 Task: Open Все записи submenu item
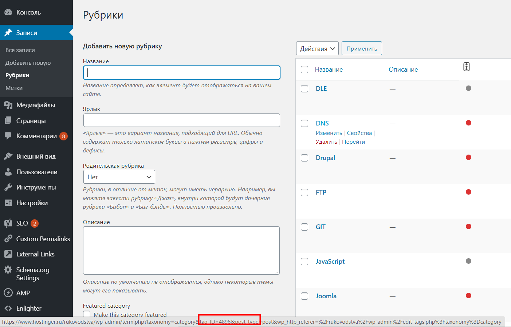pyautogui.click(x=20, y=50)
